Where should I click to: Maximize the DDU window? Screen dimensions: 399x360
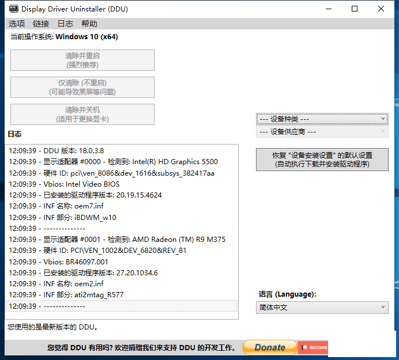coord(355,9)
